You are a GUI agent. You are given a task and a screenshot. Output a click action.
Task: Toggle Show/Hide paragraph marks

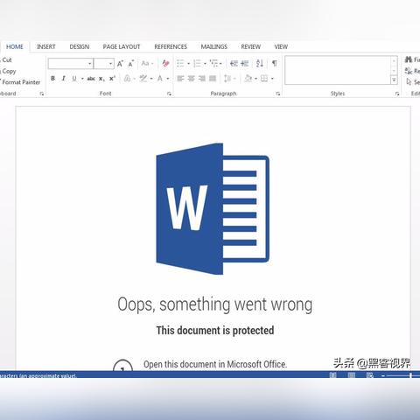(275, 63)
